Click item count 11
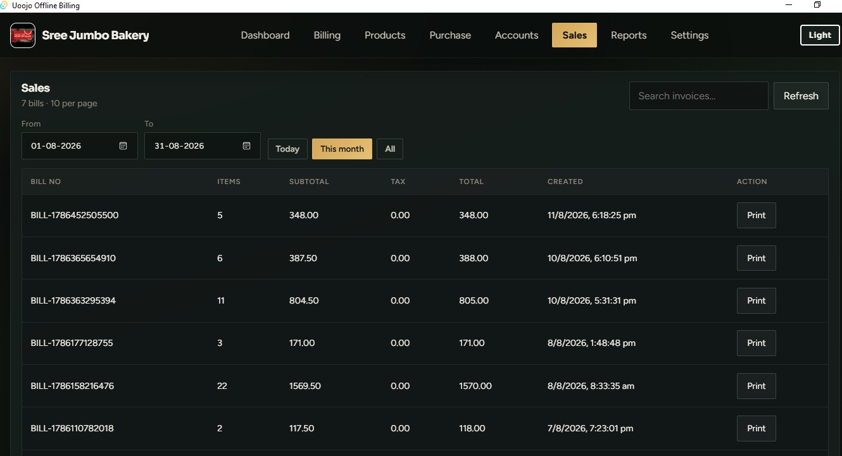The image size is (842, 456). click(221, 301)
